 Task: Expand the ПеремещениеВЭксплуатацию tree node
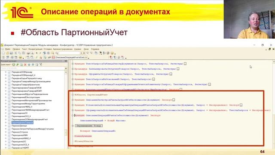coord(6,97)
